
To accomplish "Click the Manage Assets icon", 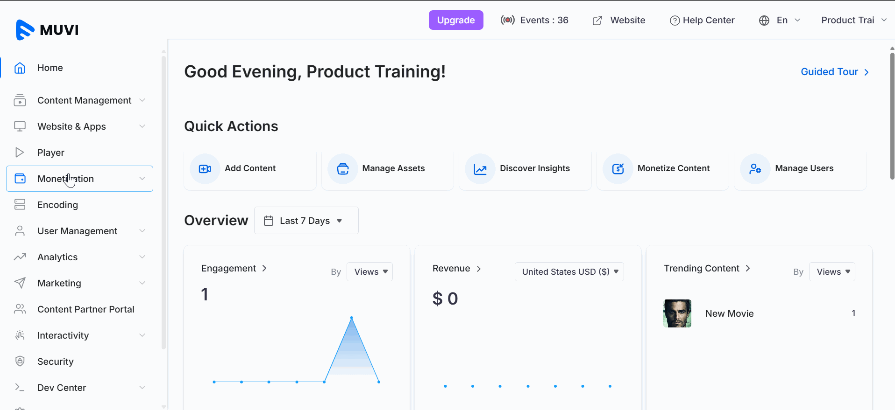I will coord(342,169).
